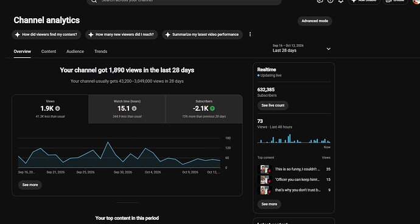The height and width of the screenshot is (224, 420).
Task: Click the 'Sep 25, 2026' axis label
Action: click(85, 172)
